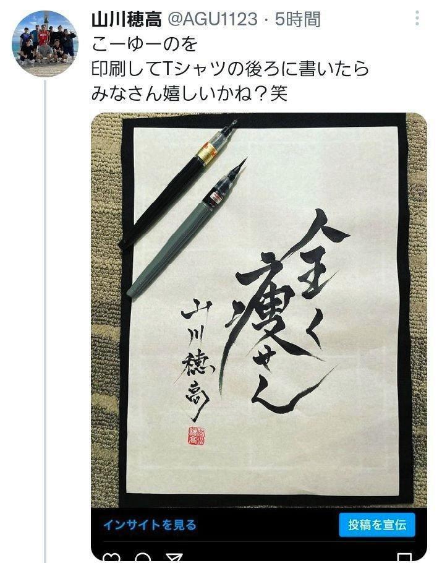This screenshot has height=563, width=442.
Task: Open the tweet's three-dot more options menu
Action: 417,18
